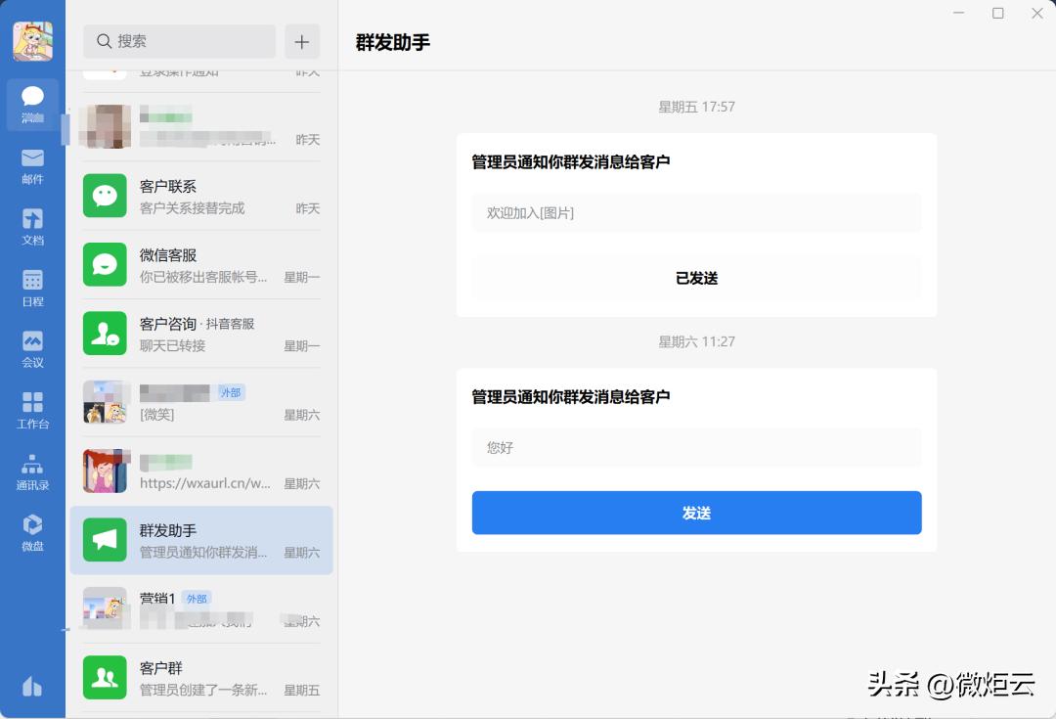Click the blue 发送 send button
Screen dimensions: 1056x719
click(696, 512)
